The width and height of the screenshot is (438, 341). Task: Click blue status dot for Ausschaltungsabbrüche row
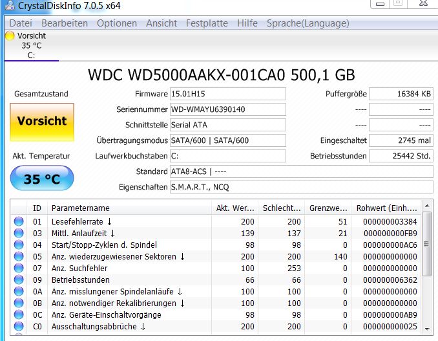(x=19, y=326)
